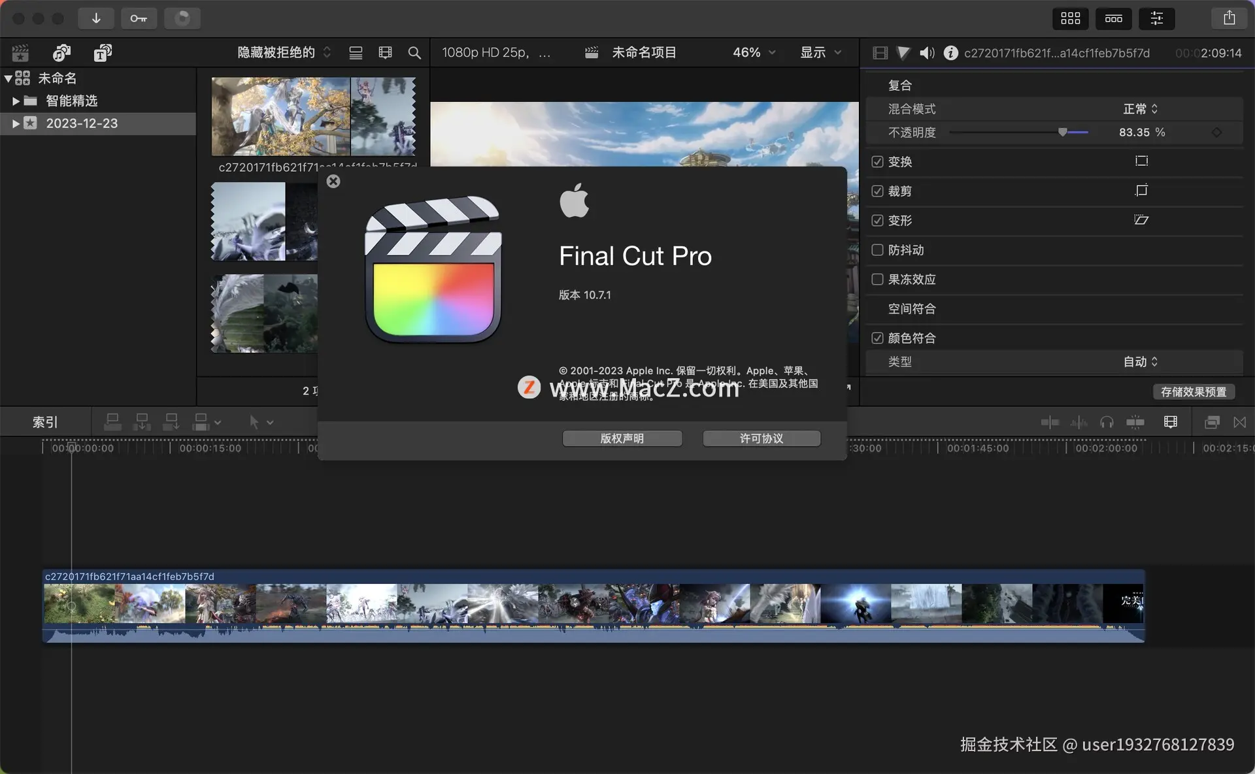Uncheck the 裁剪 crop checkbox
Screen dimensions: 1255x774
877,191
